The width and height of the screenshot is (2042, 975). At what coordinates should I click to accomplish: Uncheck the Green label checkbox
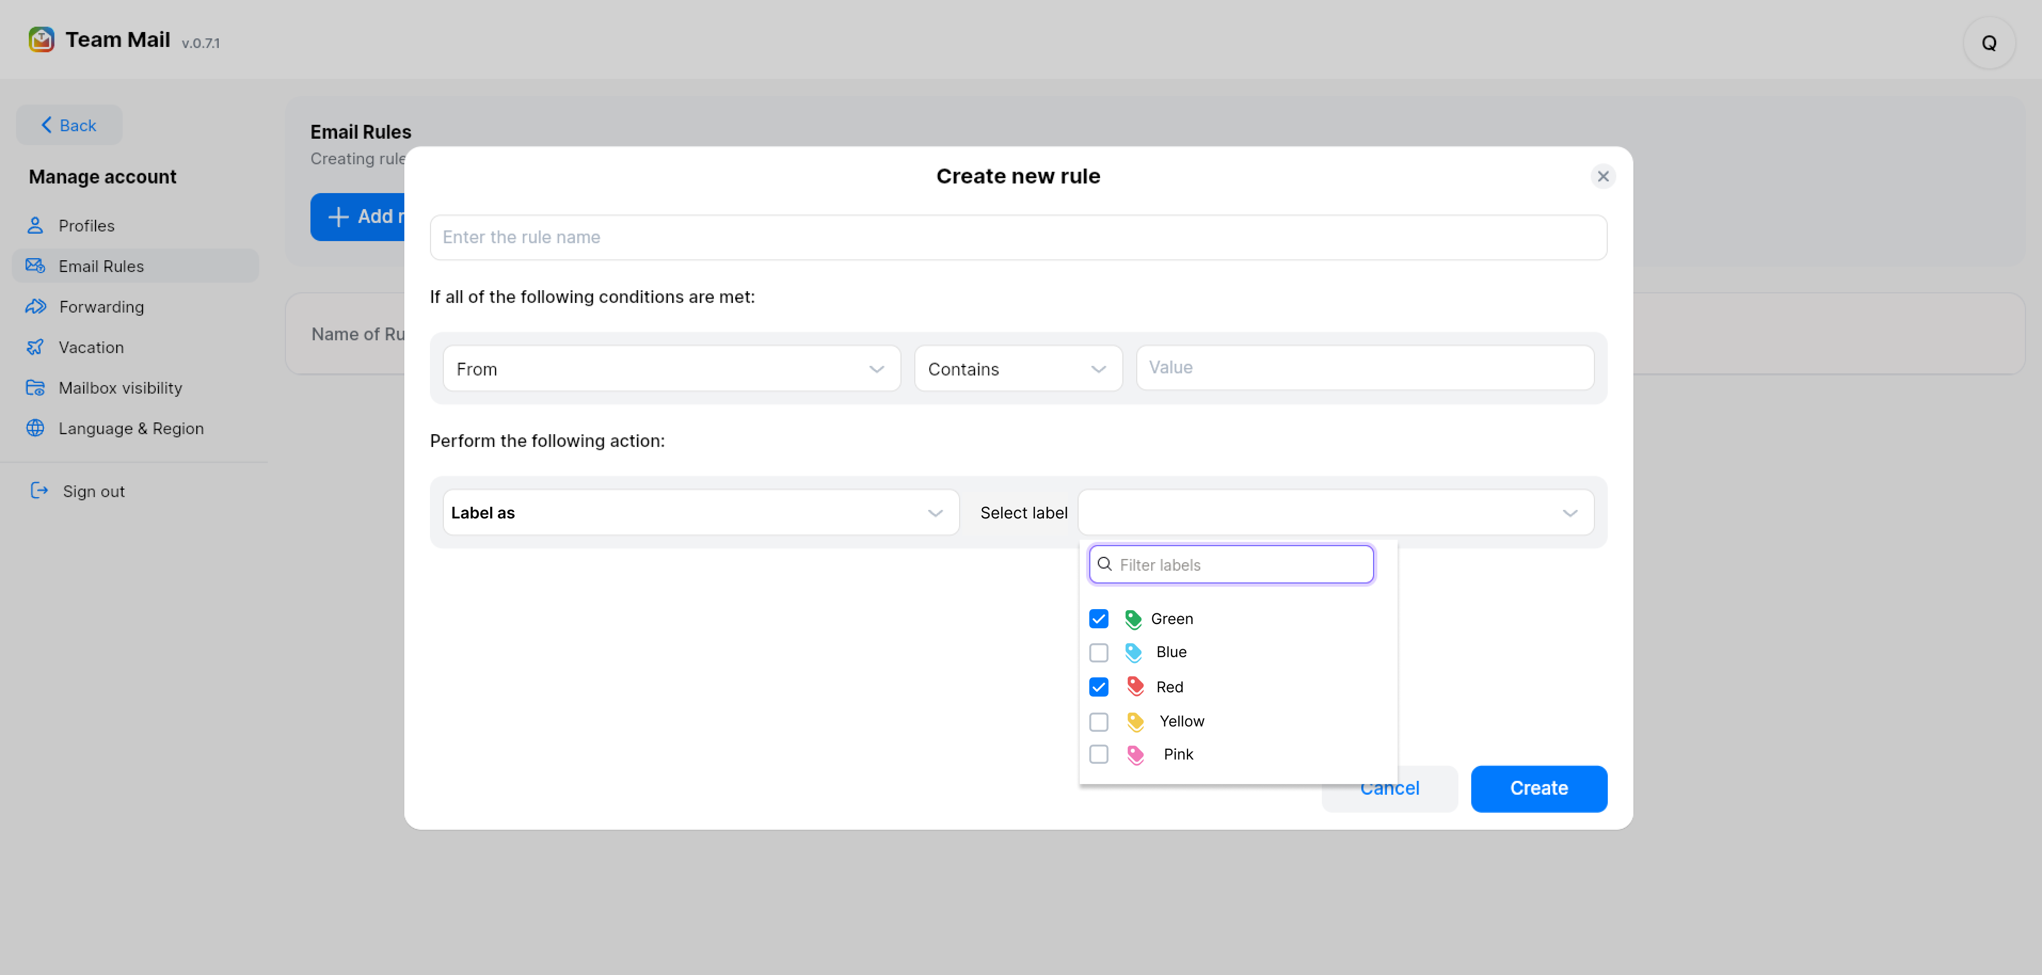(1099, 618)
